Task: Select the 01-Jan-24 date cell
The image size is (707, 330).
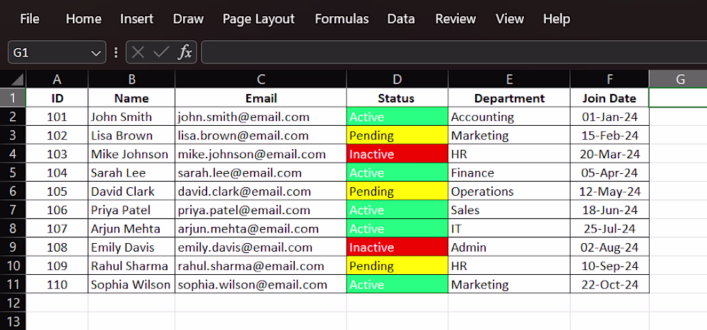Action: (x=609, y=117)
